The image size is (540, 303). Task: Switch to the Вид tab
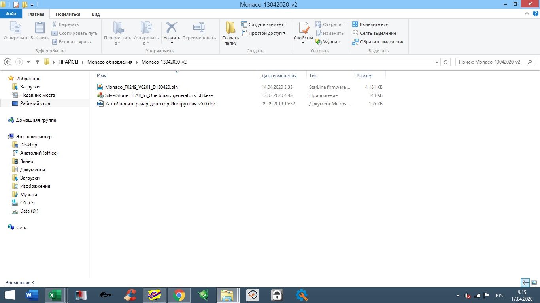point(96,14)
